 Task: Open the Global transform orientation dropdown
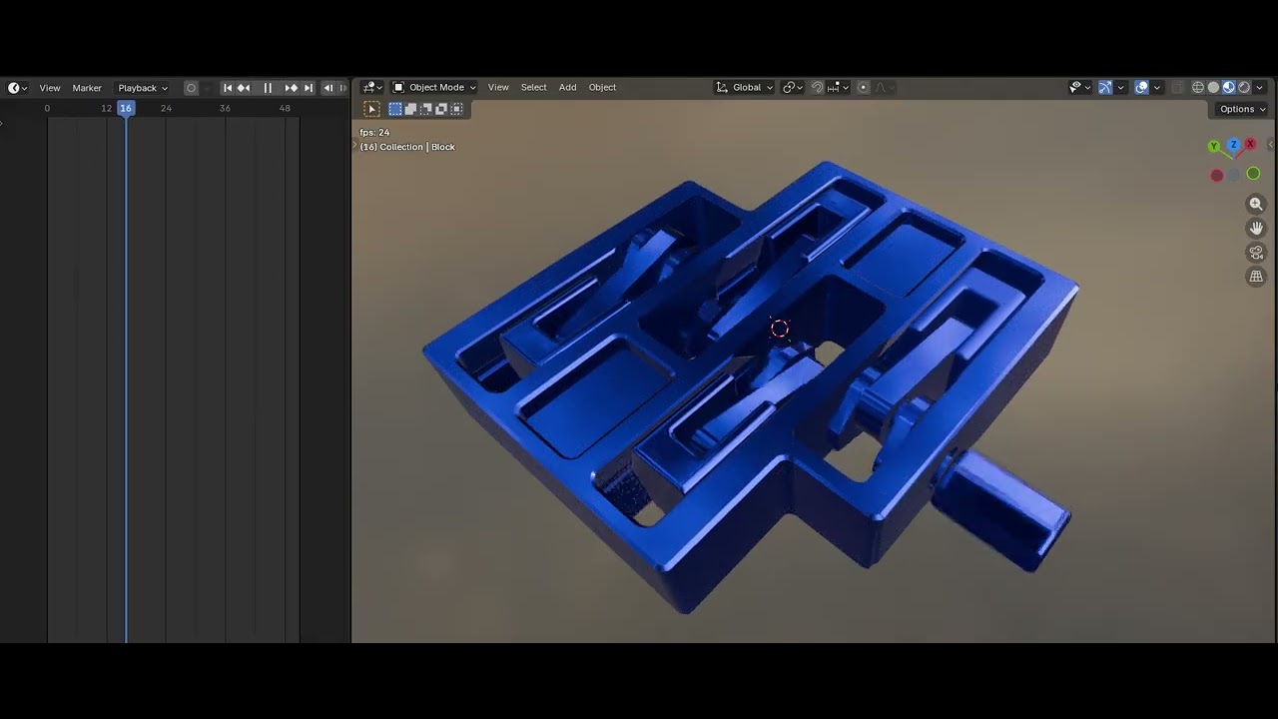744,87
